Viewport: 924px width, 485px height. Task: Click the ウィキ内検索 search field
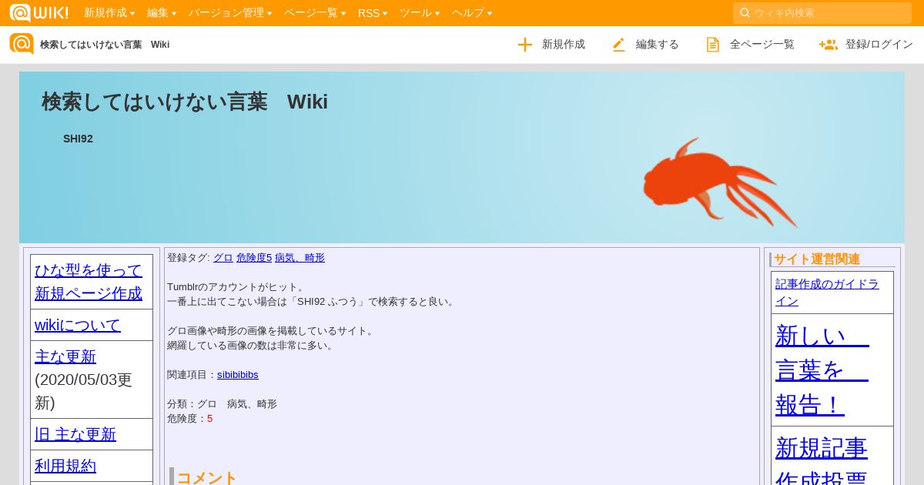pyautogui.click(x=822, y=12)
